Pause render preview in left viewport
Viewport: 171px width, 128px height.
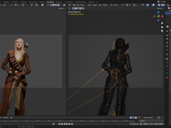pos(64,5)
